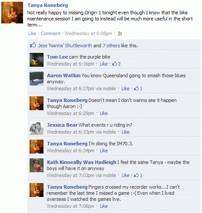Open Jessica Bear's profile picture
Screen dimensions: 202x213
pyautogui.click(x=37, y=128)
